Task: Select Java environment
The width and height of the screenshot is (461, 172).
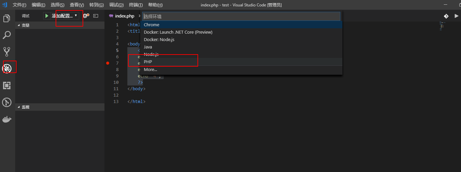Action: [241, 47]
